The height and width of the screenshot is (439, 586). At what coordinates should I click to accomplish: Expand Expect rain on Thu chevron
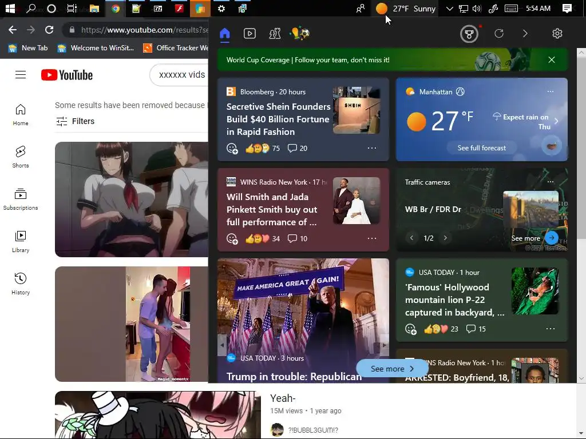point(556,121)
